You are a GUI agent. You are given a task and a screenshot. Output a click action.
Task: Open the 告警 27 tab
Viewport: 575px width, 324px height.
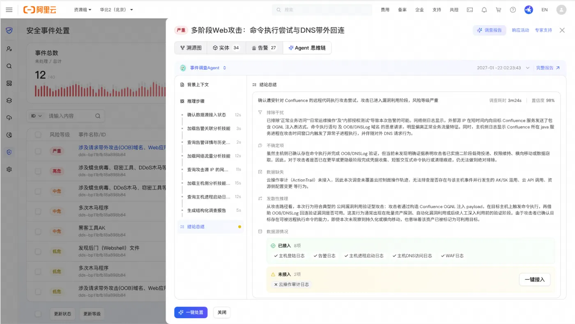coord(264,48)
